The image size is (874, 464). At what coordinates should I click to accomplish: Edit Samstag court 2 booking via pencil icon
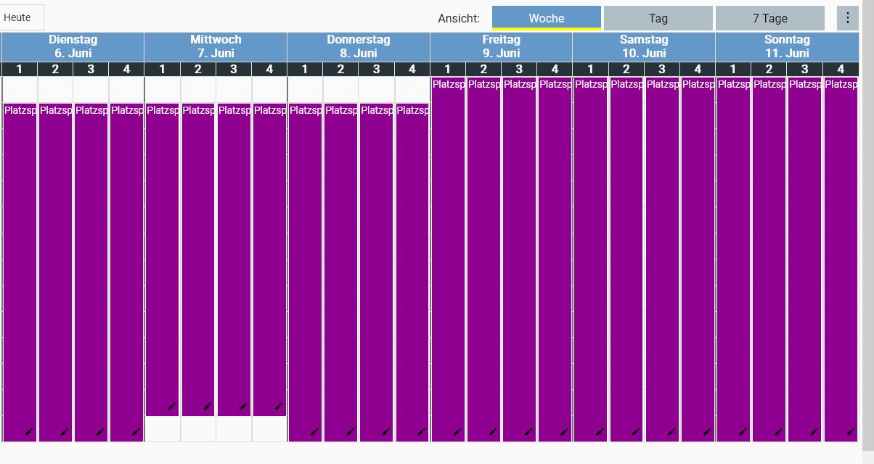[x=636, y=432]
